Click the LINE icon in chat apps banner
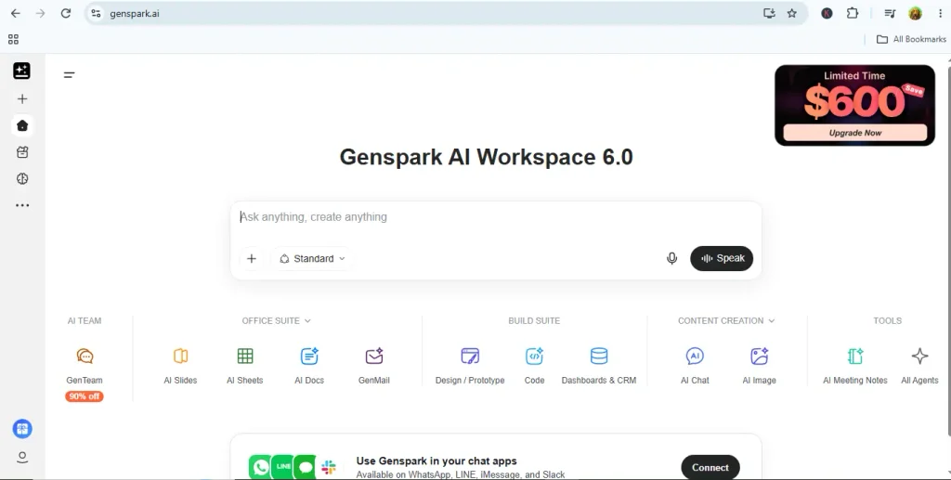 click(x=282, y=467)
